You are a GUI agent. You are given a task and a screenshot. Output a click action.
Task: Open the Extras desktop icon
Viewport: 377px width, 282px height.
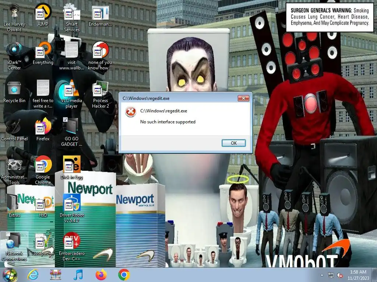click(14, 206)
